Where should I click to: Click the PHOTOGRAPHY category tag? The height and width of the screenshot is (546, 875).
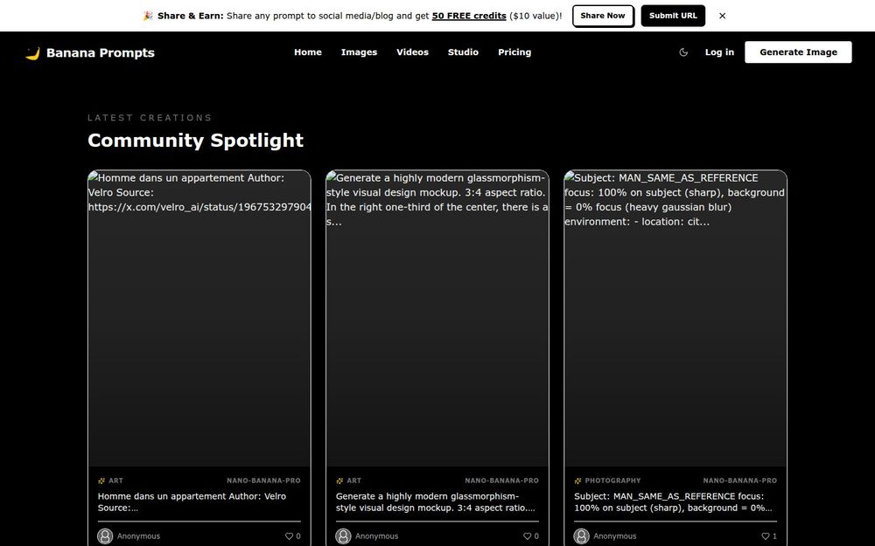[x=612, y=480]
